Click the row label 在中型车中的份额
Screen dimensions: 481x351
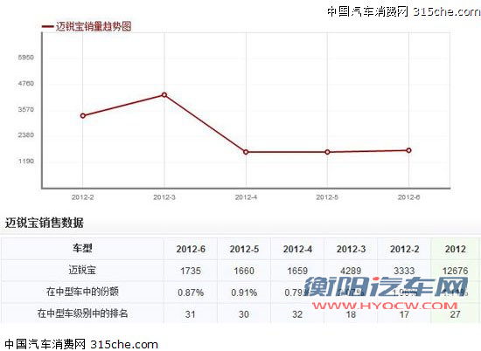82,292
